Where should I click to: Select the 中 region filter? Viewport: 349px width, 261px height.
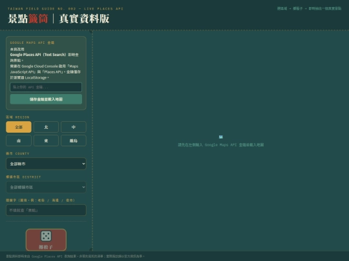(x=74, y=127)
